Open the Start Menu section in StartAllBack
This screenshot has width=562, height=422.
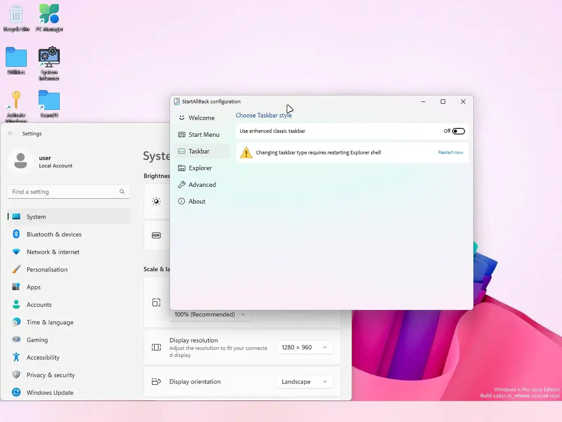pos(202,135)
